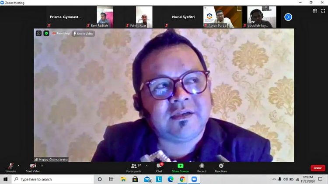Turn on camera with Start Video
The image size is (328, 184).
(x=33, y=167)
